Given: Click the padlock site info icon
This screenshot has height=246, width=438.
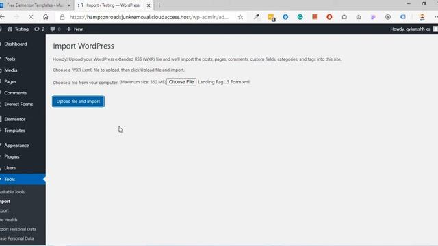Looking at the screenshot, I should tap(62, 17).
